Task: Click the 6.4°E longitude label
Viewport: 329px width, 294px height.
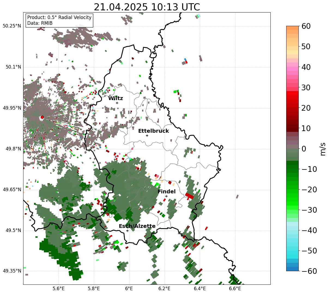Action: (x=200, y=289)
